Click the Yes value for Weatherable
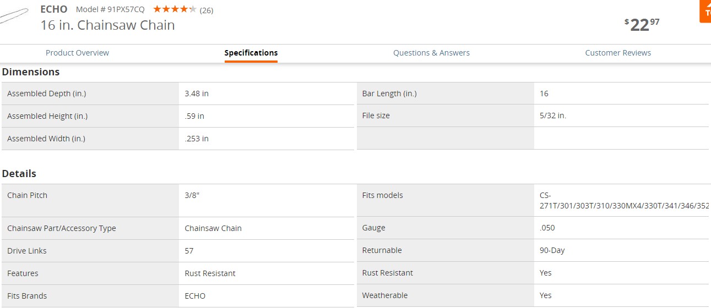Viewport: 711px width, 308px height. point(546,295)
